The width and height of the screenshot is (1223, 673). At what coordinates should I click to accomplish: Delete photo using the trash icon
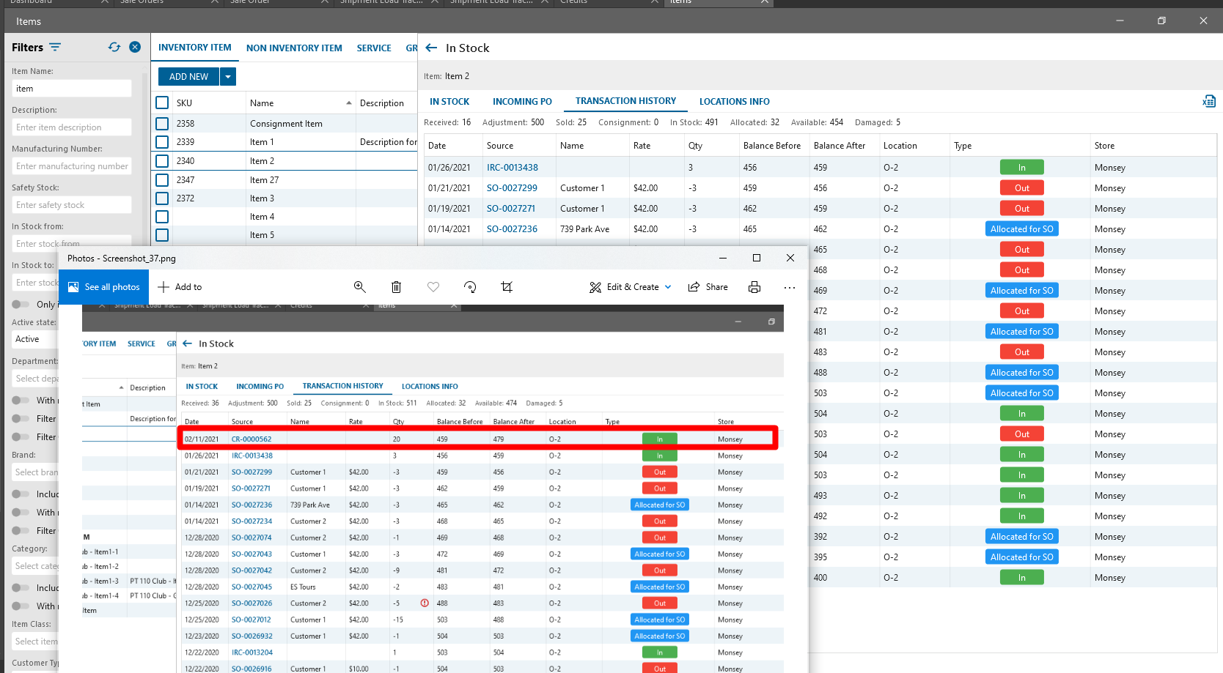[396, 287]
